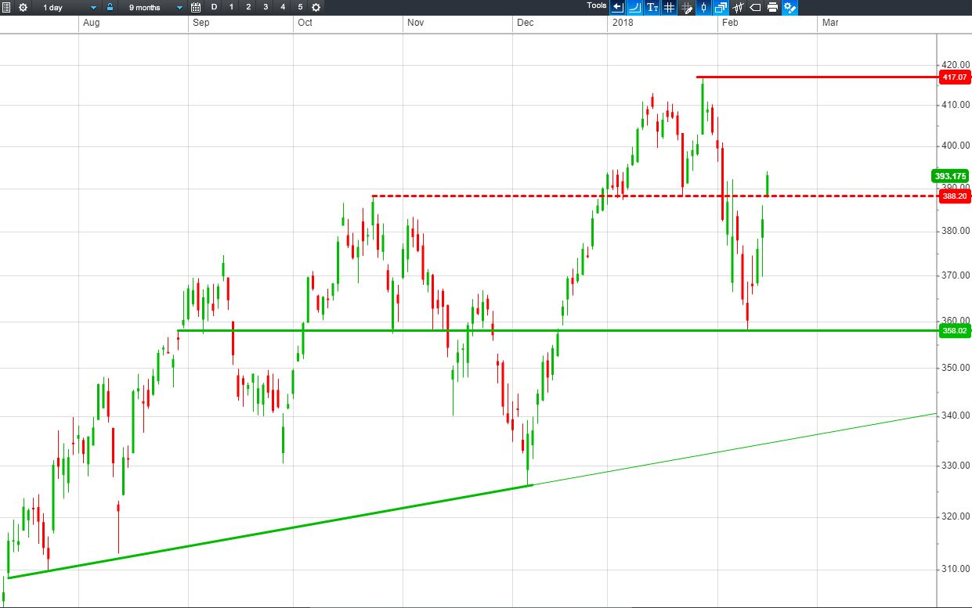Click the 340.00 price axis value
Screen dimensions: 972x608
click(x=956, y=416)
